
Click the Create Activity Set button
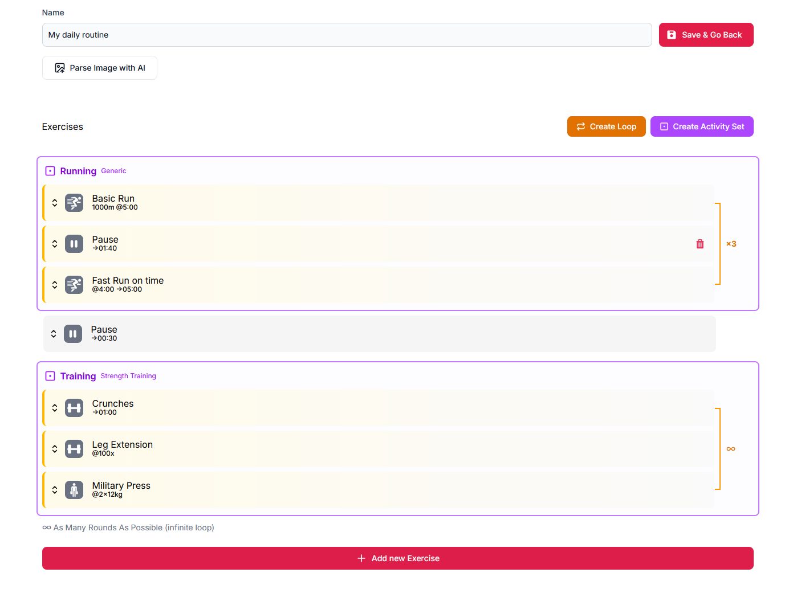point(702,126)
